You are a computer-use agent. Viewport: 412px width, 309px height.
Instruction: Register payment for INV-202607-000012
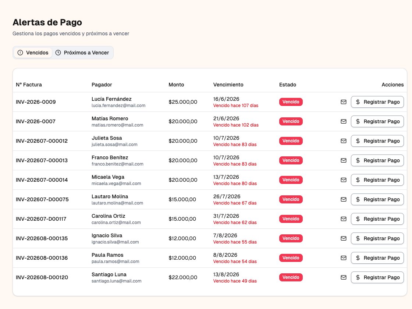[x=377, y=141]
